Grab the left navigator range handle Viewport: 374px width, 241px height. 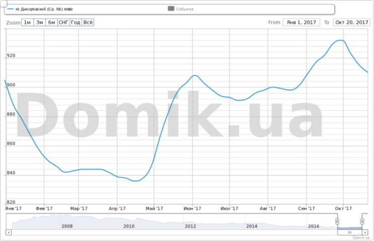(337, 221)
